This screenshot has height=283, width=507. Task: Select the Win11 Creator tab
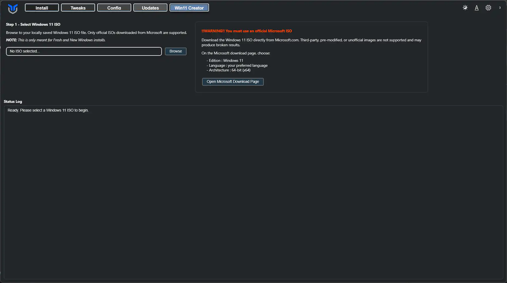pos(189,8)
